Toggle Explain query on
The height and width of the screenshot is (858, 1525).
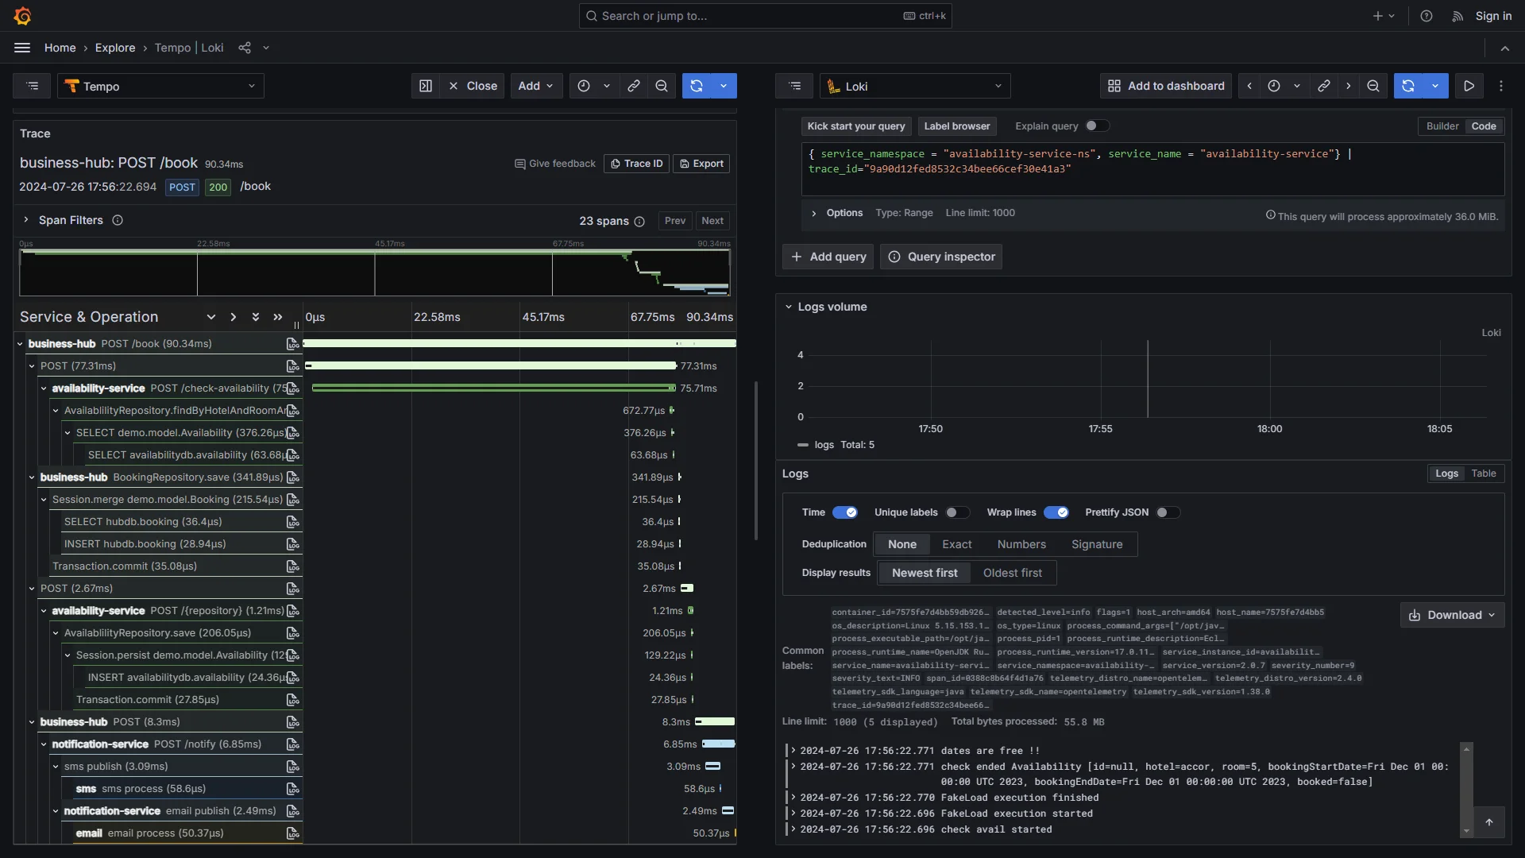pyautogui.click(x=1097, y=126)
